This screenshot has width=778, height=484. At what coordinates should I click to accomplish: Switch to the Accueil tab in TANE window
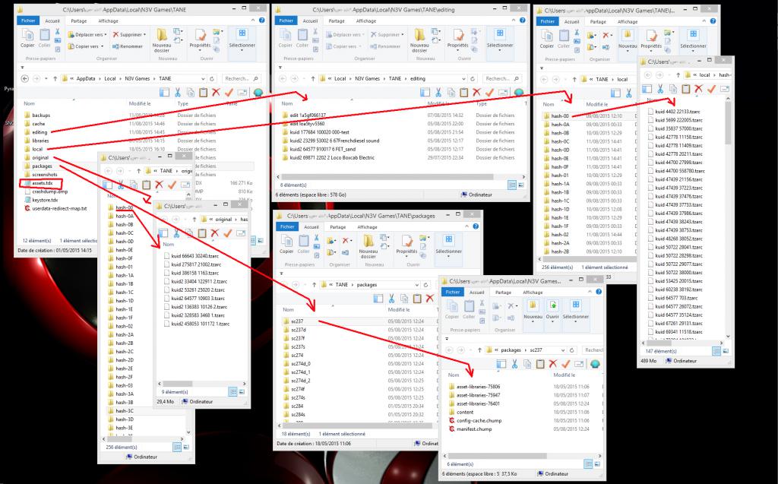pyautogui.click(x=52, y=21)
